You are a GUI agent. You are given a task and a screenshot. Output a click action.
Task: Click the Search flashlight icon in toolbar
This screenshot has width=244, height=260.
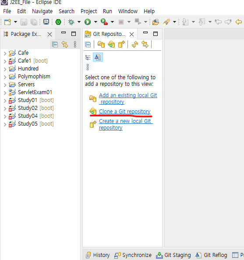click(x=166, y=22)
